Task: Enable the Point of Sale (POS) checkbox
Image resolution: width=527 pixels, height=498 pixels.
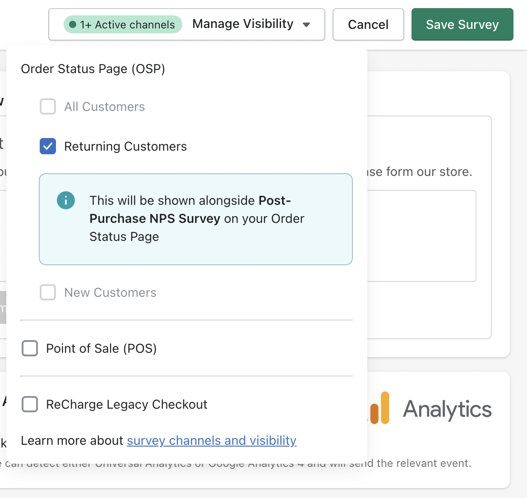Action: click(x=30, y=348)
